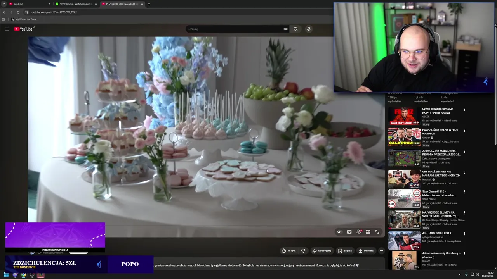This screenshot has height=279, width=497.
Task: Open the taskbar clock showing 21:30
Action: coord(487,275)
